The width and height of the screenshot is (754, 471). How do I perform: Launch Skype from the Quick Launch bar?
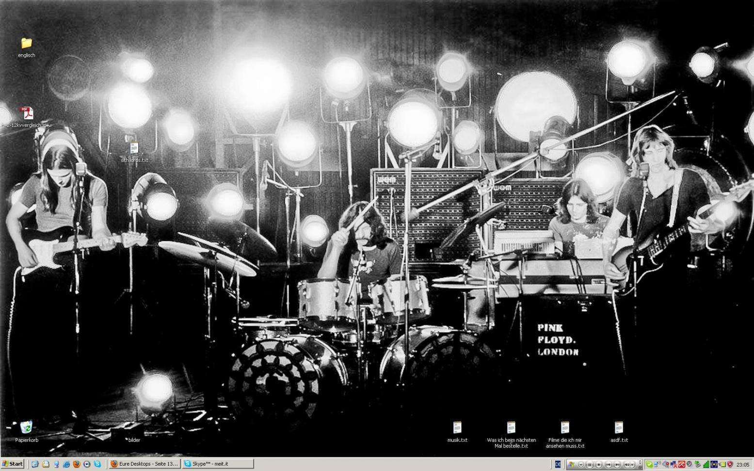(x=97, y=464)
